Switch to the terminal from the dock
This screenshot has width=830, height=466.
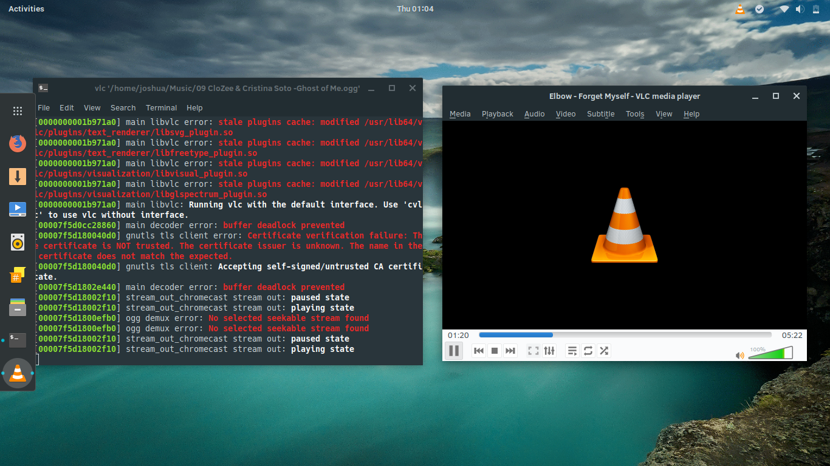coord(18,340)
